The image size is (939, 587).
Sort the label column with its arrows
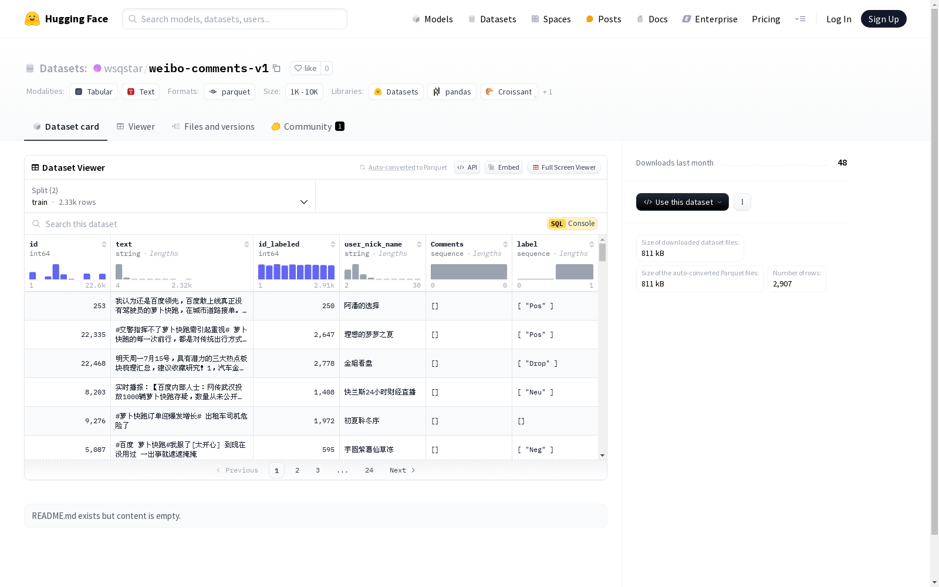click(592, 244)
